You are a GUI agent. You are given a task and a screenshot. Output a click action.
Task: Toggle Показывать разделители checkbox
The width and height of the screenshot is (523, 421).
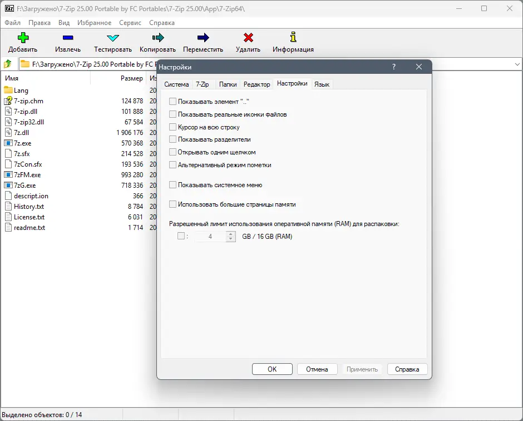point(173,139)
